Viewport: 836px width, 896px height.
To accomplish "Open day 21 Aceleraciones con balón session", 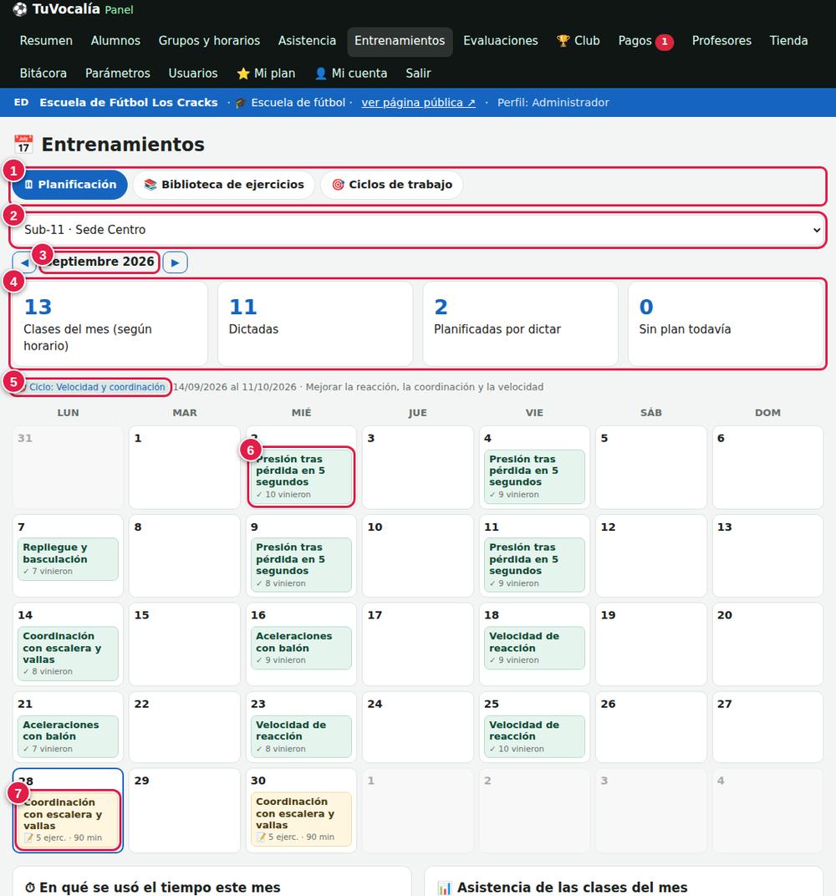I will [68, 736].
